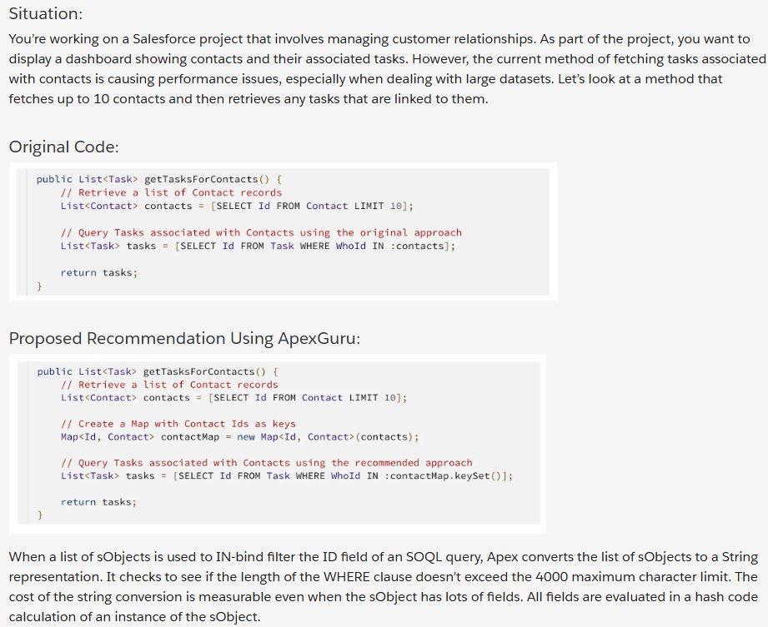
Task: Click the proposed code line with "LIMIT 10"
Action: [x=233, y=398]
